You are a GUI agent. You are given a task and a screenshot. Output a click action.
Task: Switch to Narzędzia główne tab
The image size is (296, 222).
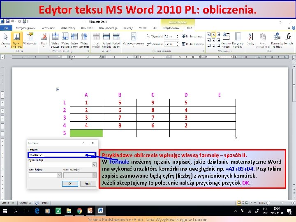point(25,28)
